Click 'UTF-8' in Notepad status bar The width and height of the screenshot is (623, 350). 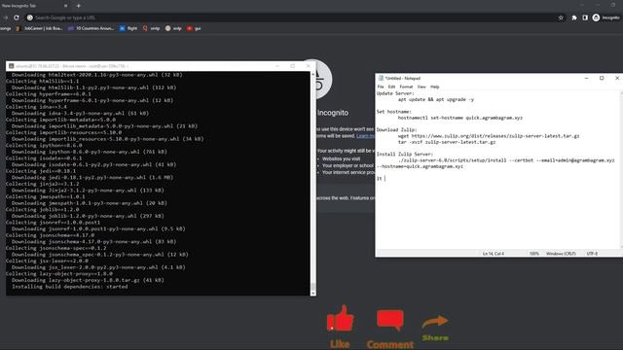coord(592,253)
